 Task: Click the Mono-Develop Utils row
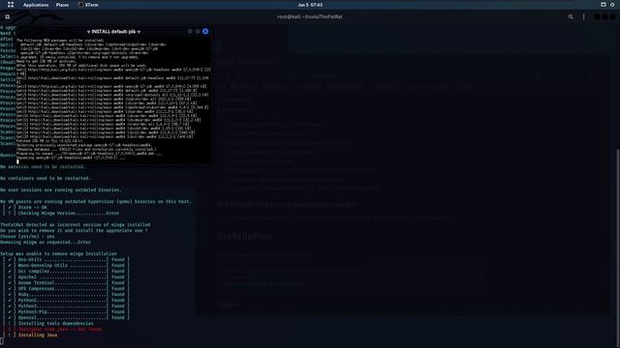[66, 266]
